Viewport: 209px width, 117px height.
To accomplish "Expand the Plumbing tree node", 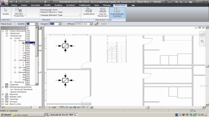I will 11,82.
